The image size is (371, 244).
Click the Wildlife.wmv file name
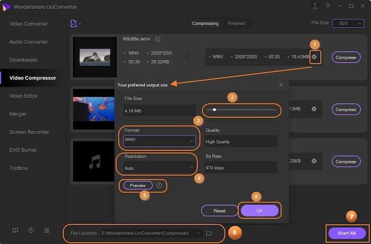[x=136, y=39]
